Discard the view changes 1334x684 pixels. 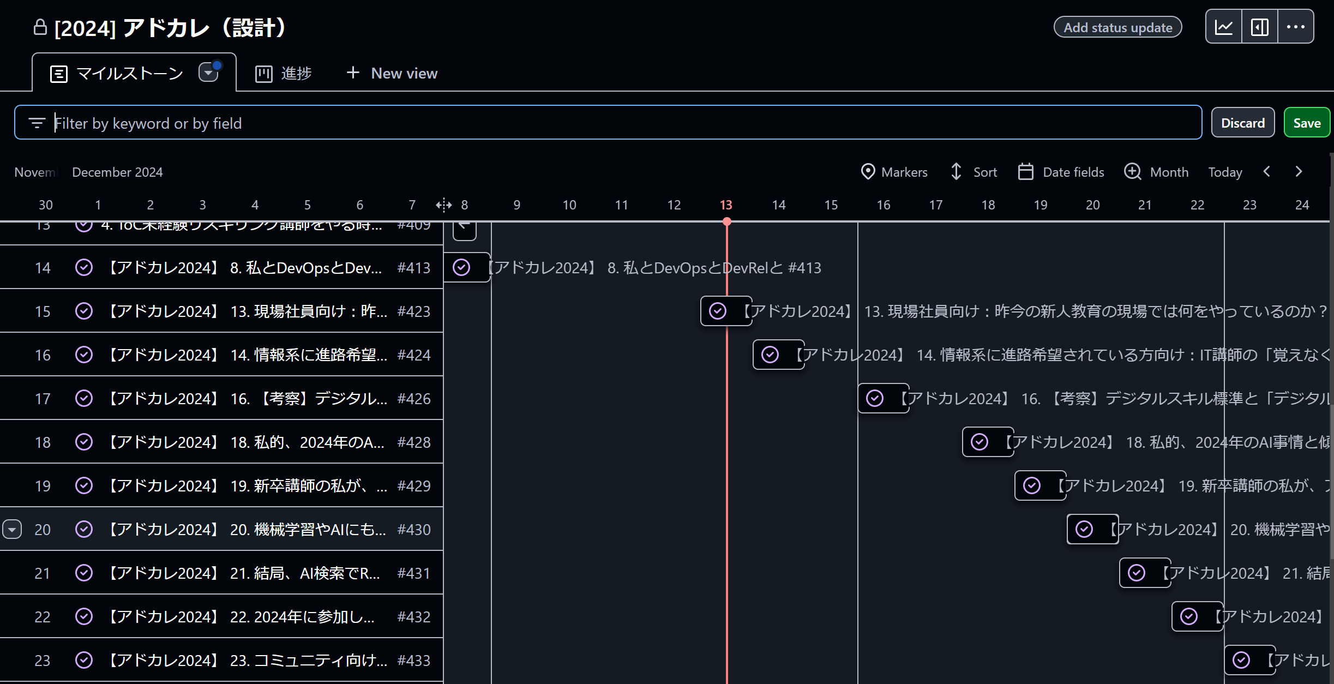[x=1242, y=123]
